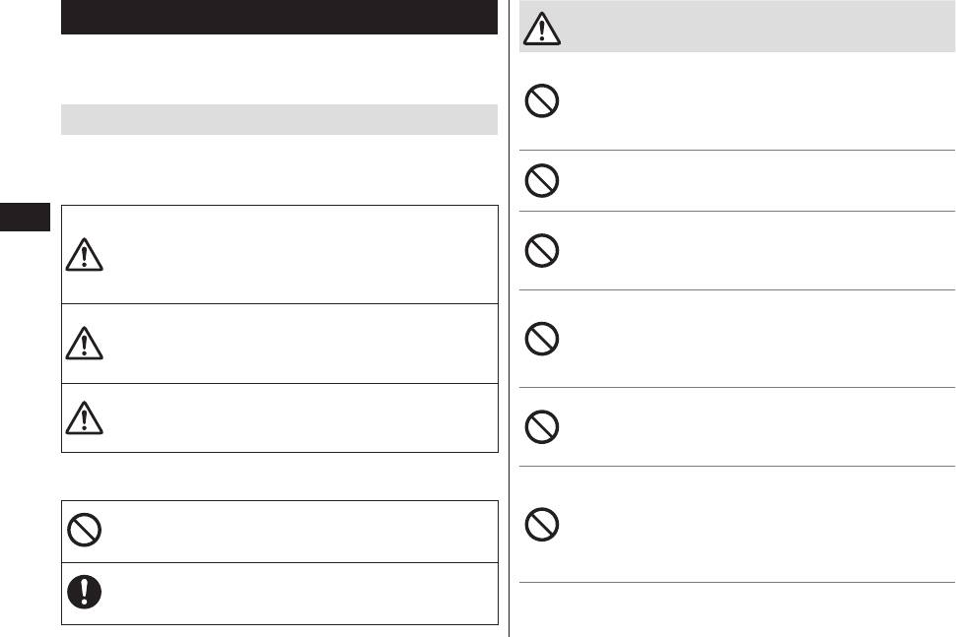Click the top warning triangle in left table

click(x=84, y=256)
